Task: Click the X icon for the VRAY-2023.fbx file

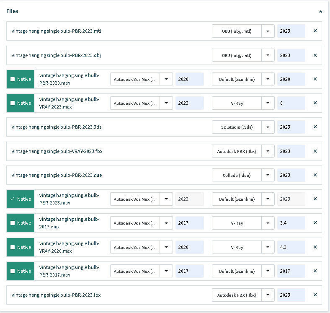Action: pos(315,151)
